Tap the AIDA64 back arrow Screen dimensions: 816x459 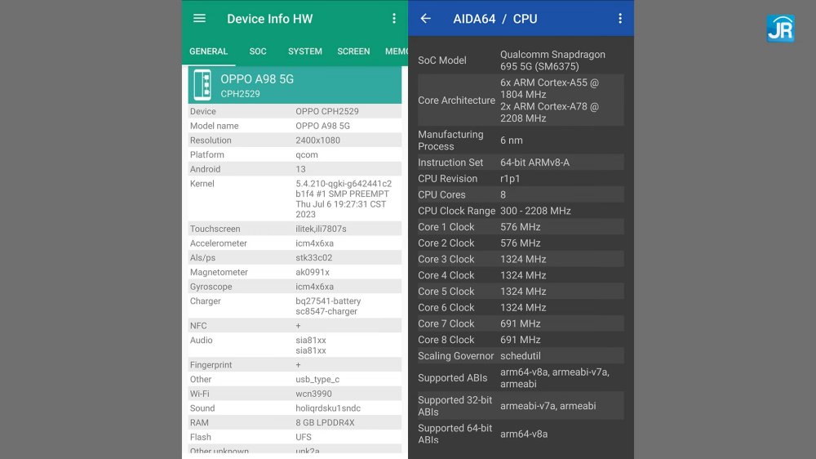[x=425, y=19]
